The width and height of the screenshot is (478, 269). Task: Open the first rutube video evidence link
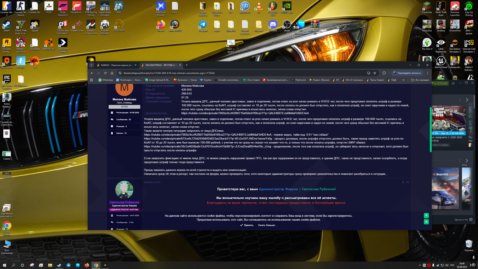click(245, 113)
